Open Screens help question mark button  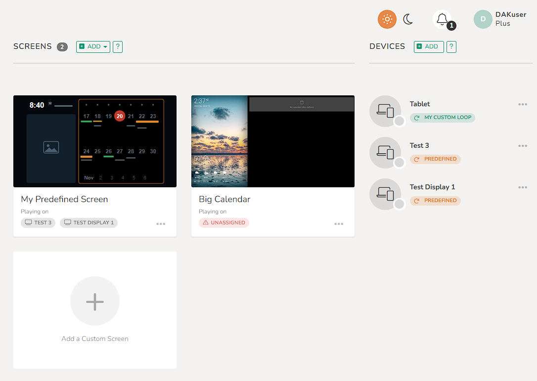[118, 46]
